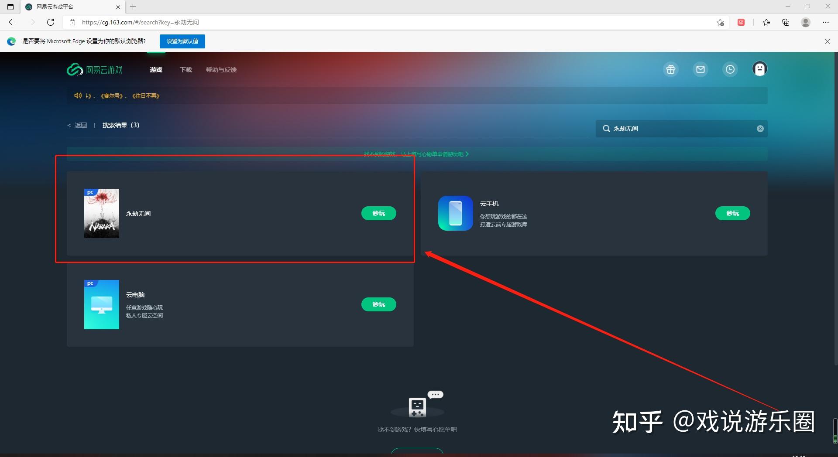Click the game console wishlist icon

pos(418,404)
